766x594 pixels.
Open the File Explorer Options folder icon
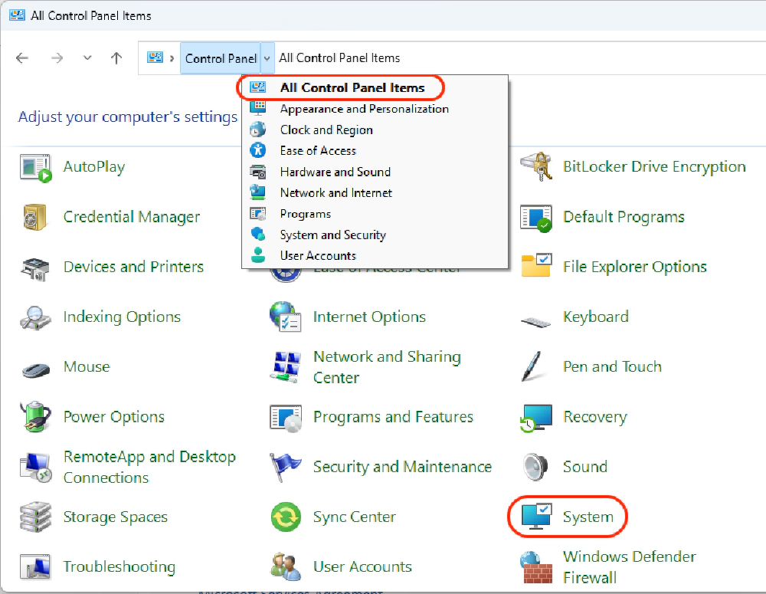(536, 265)
